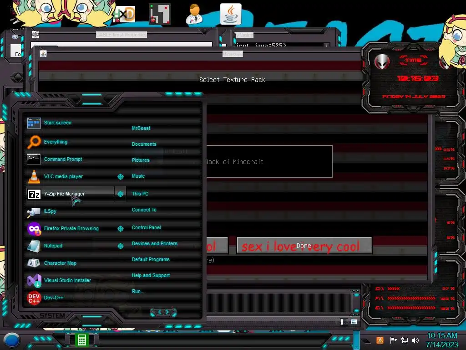Select the texture pack entry 'look of Minecraft'
This screenshot has width=466, height=350.
pyautogui.click(x=269, y=161)
